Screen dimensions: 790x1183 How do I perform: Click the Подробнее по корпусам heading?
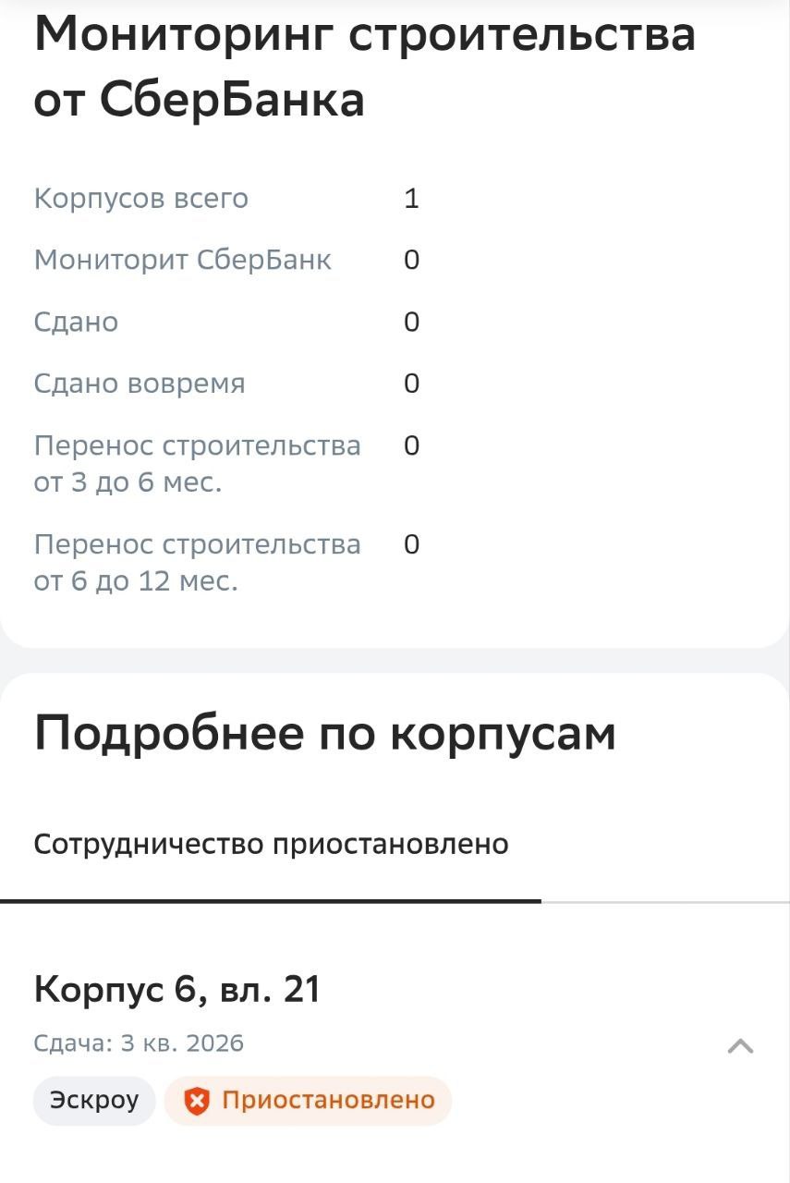pyautogui.click(x=324, y=734)
